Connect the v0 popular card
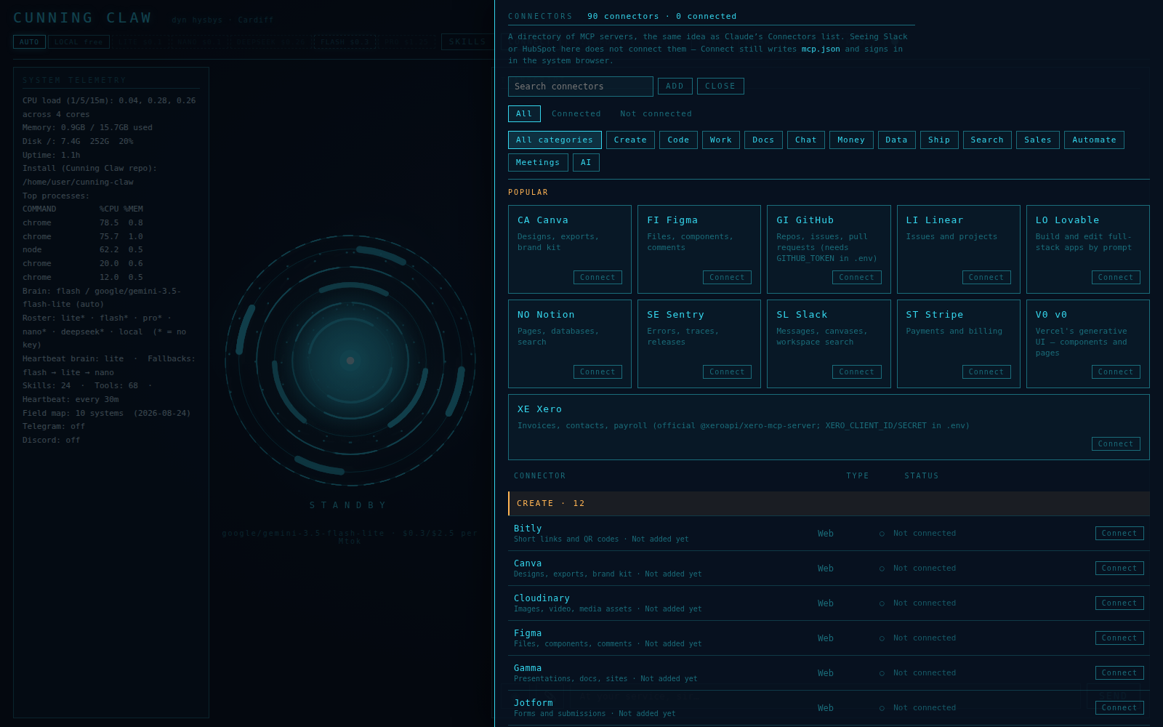The height and width of the screenshot is (727, 1163). 1116,372
